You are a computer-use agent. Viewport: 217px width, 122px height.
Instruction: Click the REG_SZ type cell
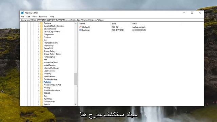[x=115, y=27]
